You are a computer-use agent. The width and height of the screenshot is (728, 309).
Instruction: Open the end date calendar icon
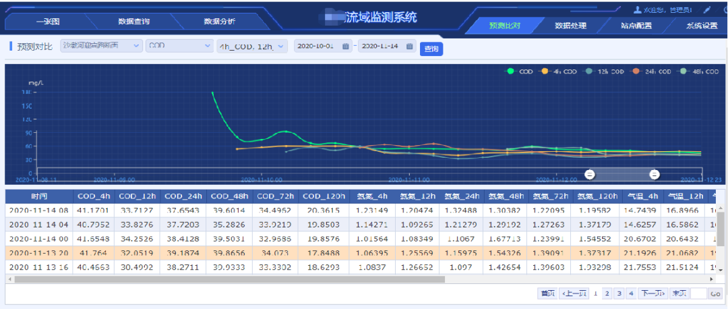pyautogui.click(x=411, y=47)
